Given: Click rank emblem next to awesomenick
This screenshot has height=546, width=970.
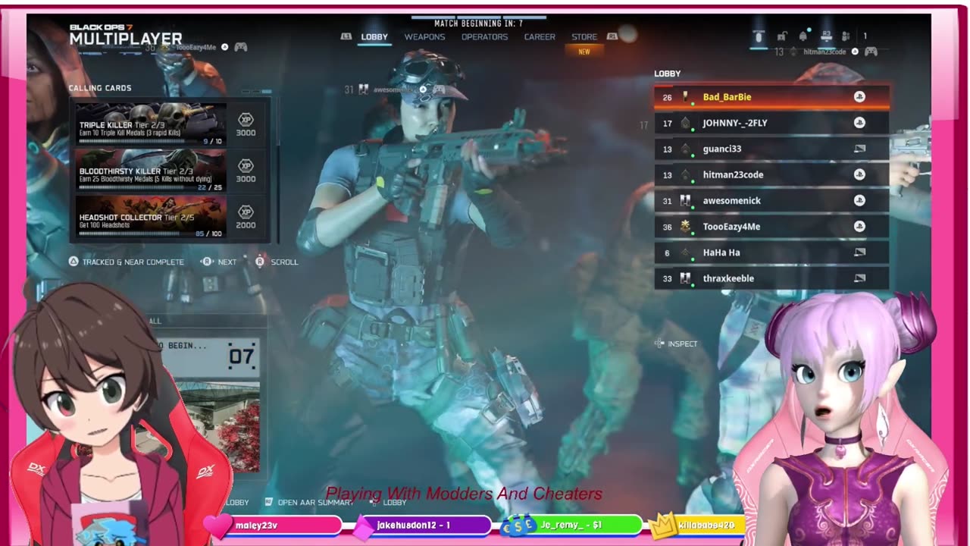Looking at the screenshot, I should (686, 200).
